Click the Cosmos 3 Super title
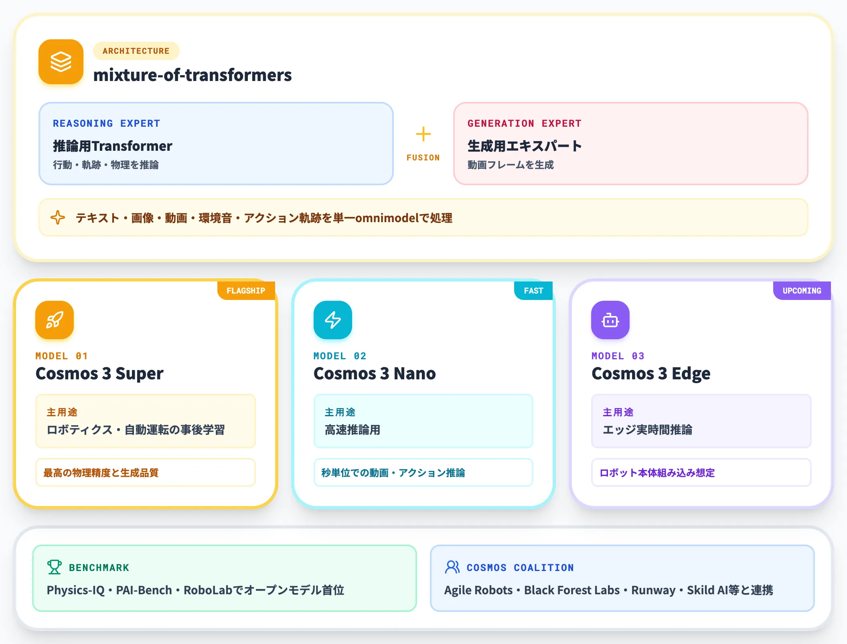Image resolution: width=847 pixels, height=644 pixels. [x=99, y=373]
